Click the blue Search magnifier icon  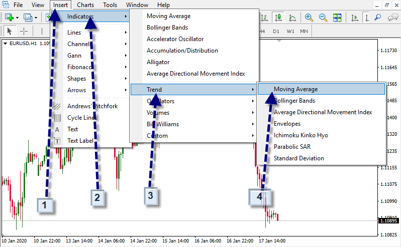pyautogui.click(x=378, y=18)
